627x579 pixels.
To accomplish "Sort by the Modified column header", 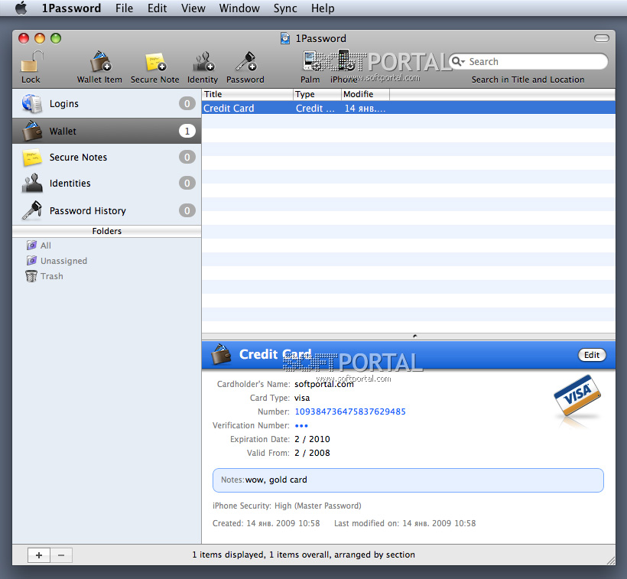I will (365, 94).
